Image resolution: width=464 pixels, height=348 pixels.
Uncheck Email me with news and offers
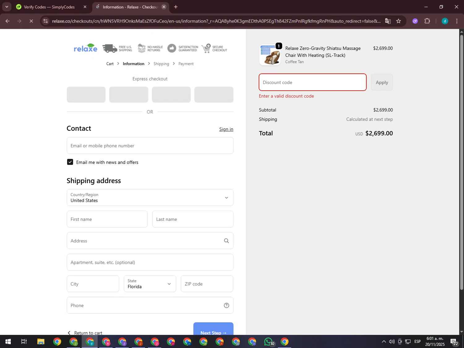tap(70, 162)
